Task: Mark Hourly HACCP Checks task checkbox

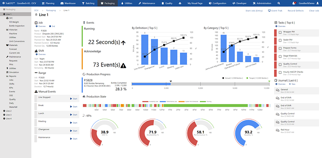Action: coord(280,73)
